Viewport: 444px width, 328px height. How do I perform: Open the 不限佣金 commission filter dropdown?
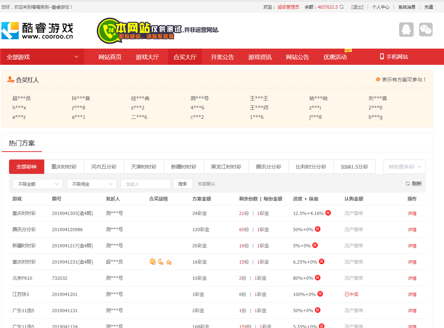coord(92,184)
